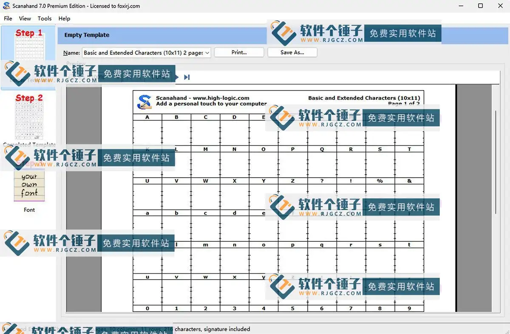Expand the template Name dropdown
This screenshot has width=510, height=334.
[207, 53]
